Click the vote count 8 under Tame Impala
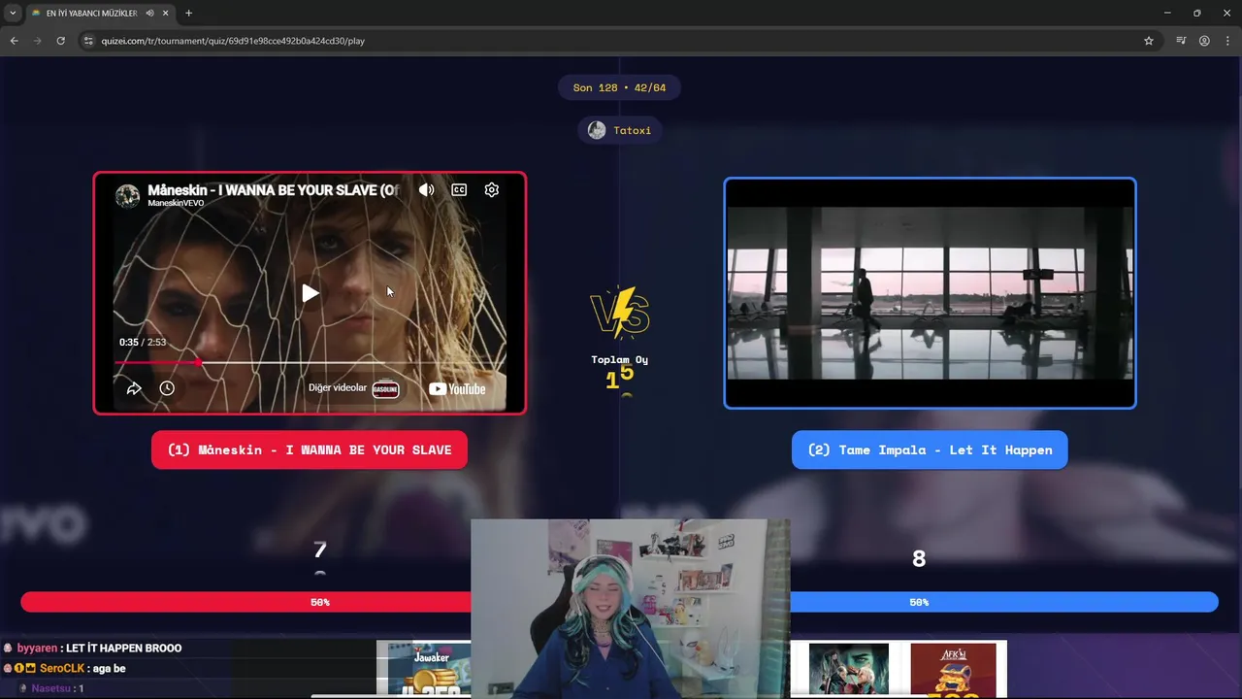This screenshot has width=1242, height=699. click(919, 558)
